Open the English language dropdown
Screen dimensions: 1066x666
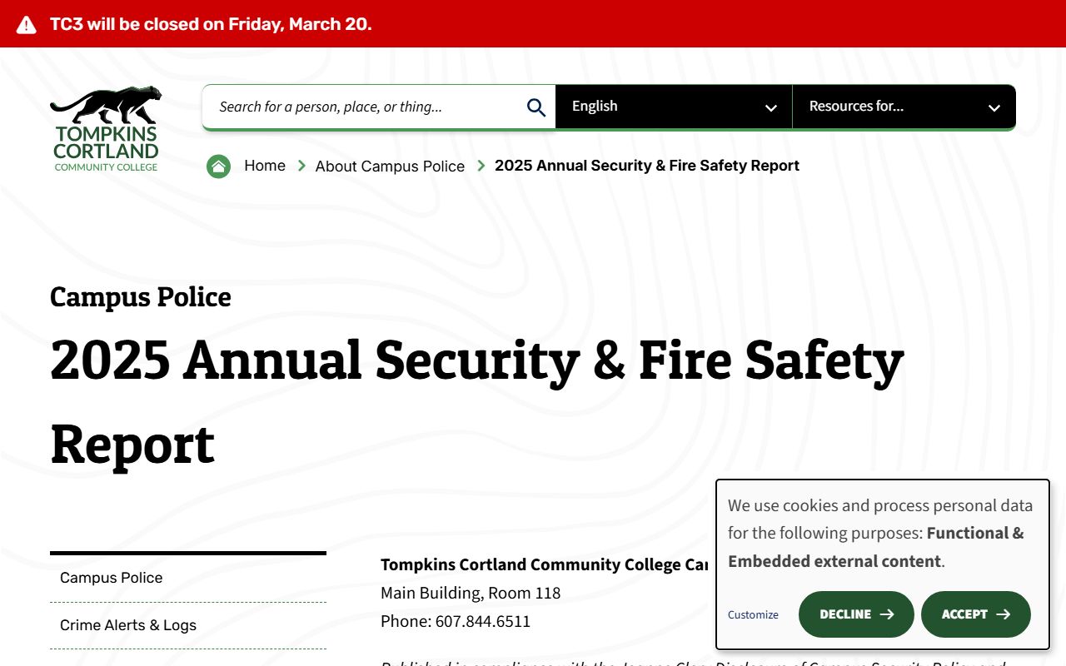673,107
